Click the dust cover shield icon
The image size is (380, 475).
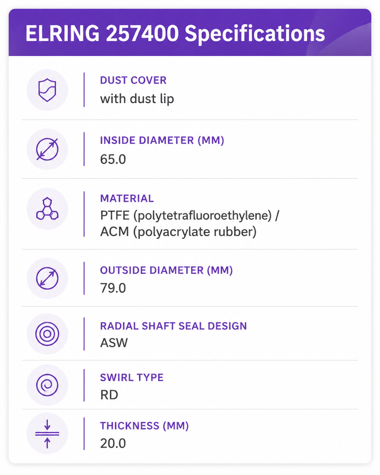click(47, 90)
